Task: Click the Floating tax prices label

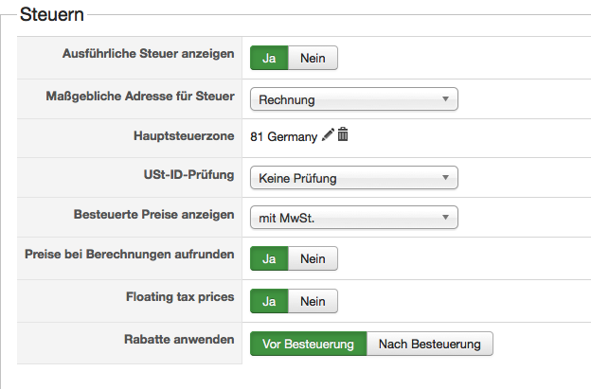Action: click(x=180, y=298)
